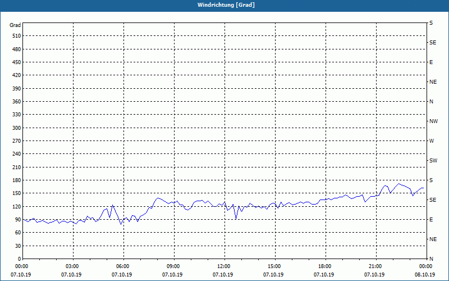The width and height of the screenshot is (449, 281).
Task: Select the 30 y-axis value
Action: [x=18, y=246]
